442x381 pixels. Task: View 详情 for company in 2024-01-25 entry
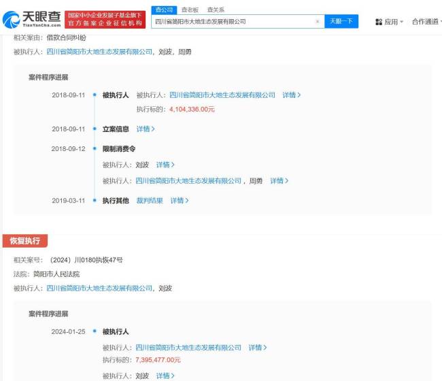[257, 348]
